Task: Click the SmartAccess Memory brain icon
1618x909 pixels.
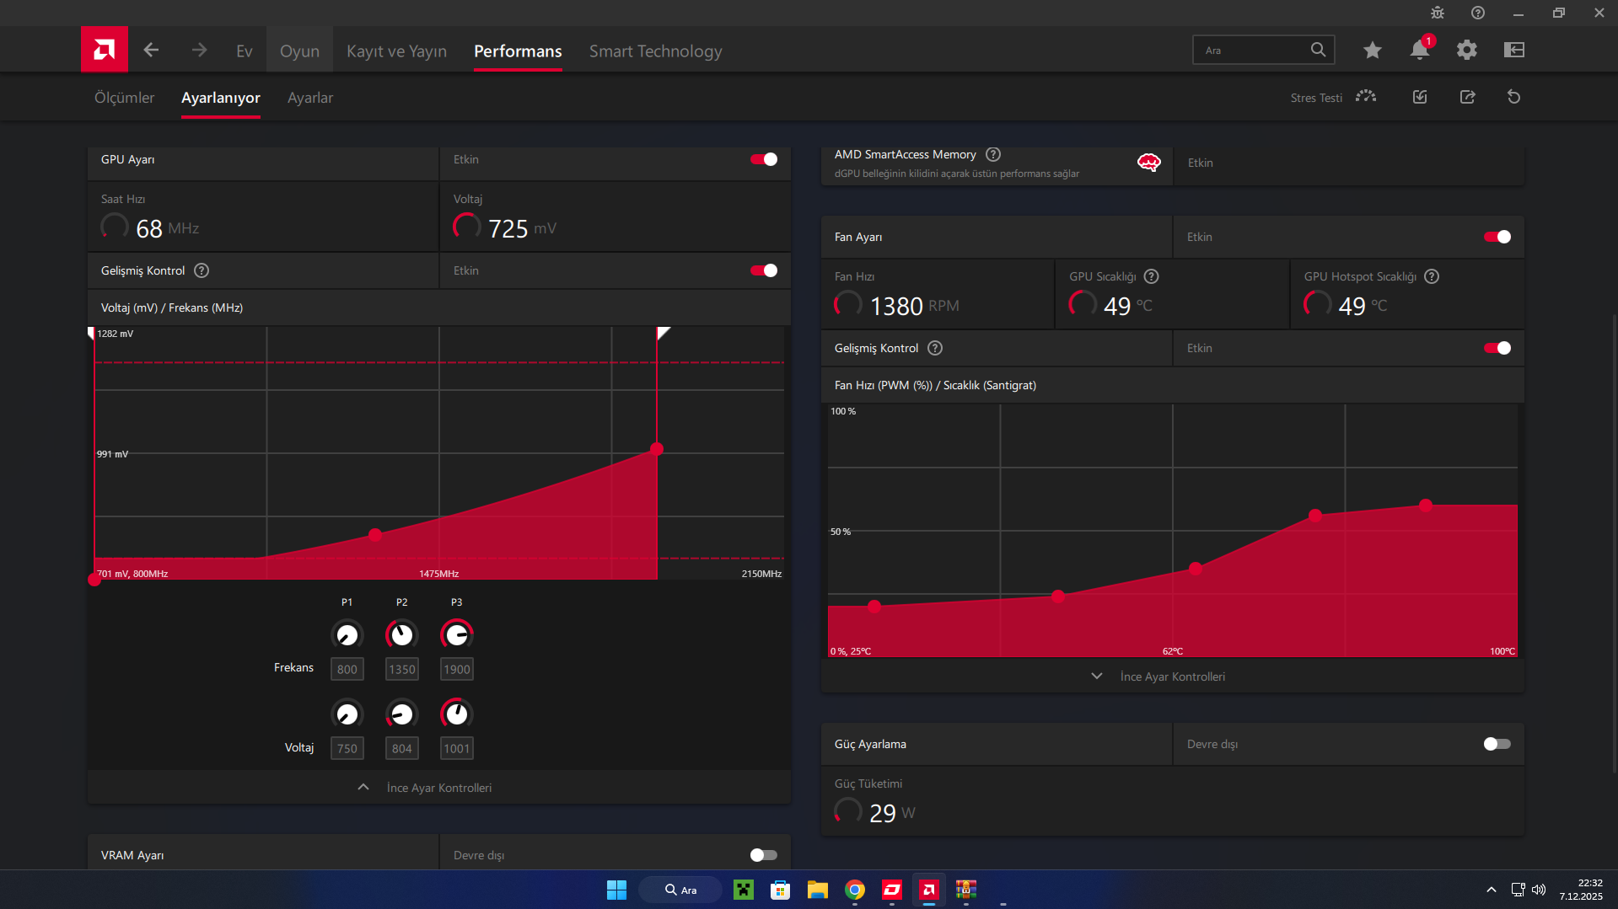Action: click(x=1148, y=163)
